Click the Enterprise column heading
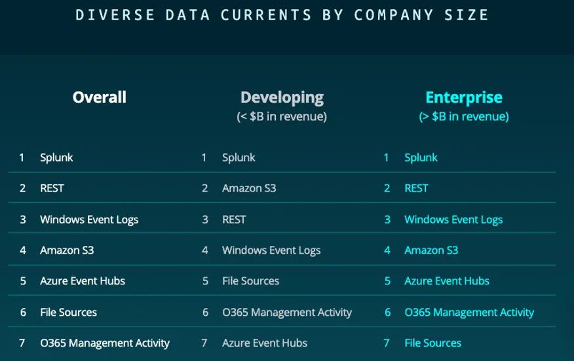 (x=464, y=97)
